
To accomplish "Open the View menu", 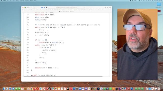I will [x=13, y=1].
